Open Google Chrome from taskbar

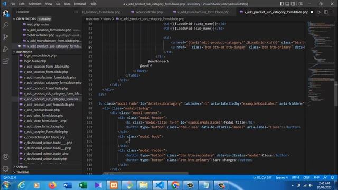[x=175, y=185]
